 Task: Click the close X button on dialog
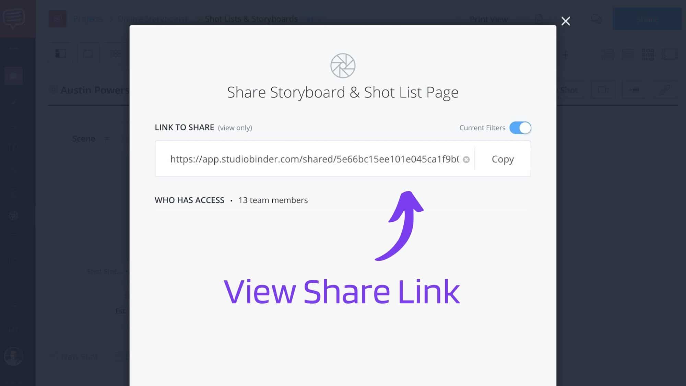point(565,21)
